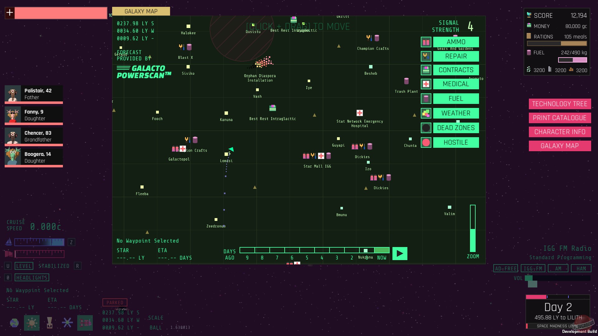598x336 pixels.
Task: Open the PRINT CATALOGUE button
Action: click(x=559, y=118)
